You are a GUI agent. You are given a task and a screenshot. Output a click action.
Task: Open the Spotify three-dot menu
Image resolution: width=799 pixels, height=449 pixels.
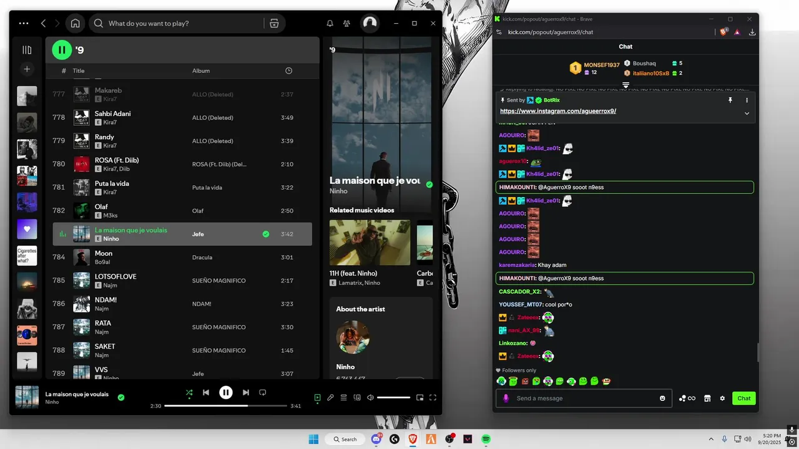point(24,23)
